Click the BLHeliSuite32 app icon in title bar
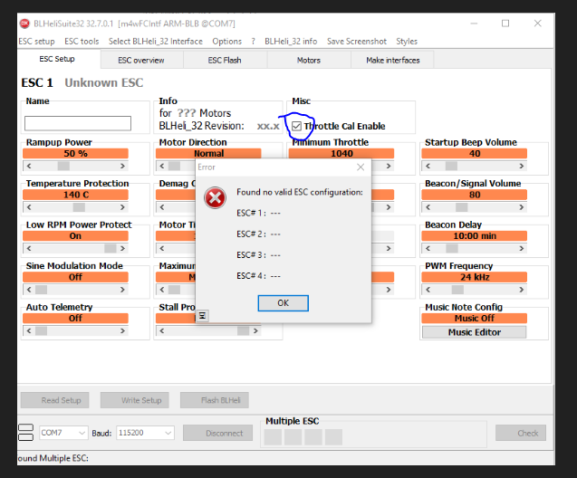 pyautogui.click(x=24, y=24)
